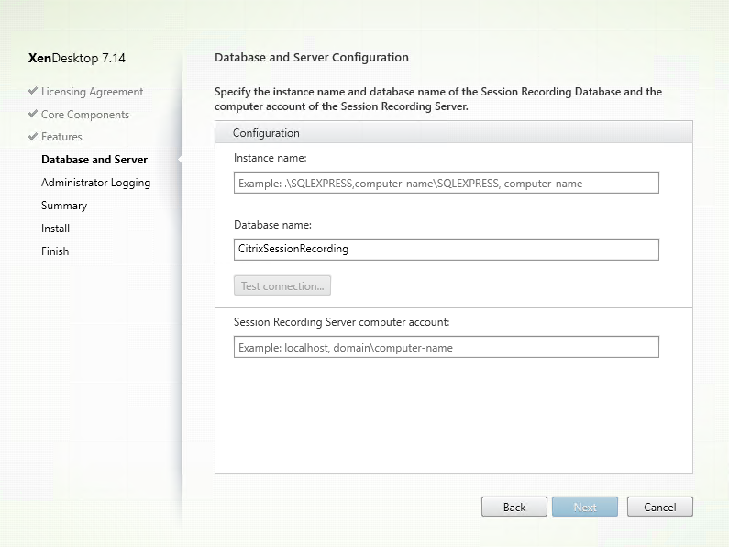Click the Finish step in sidebar

point(55,251)
